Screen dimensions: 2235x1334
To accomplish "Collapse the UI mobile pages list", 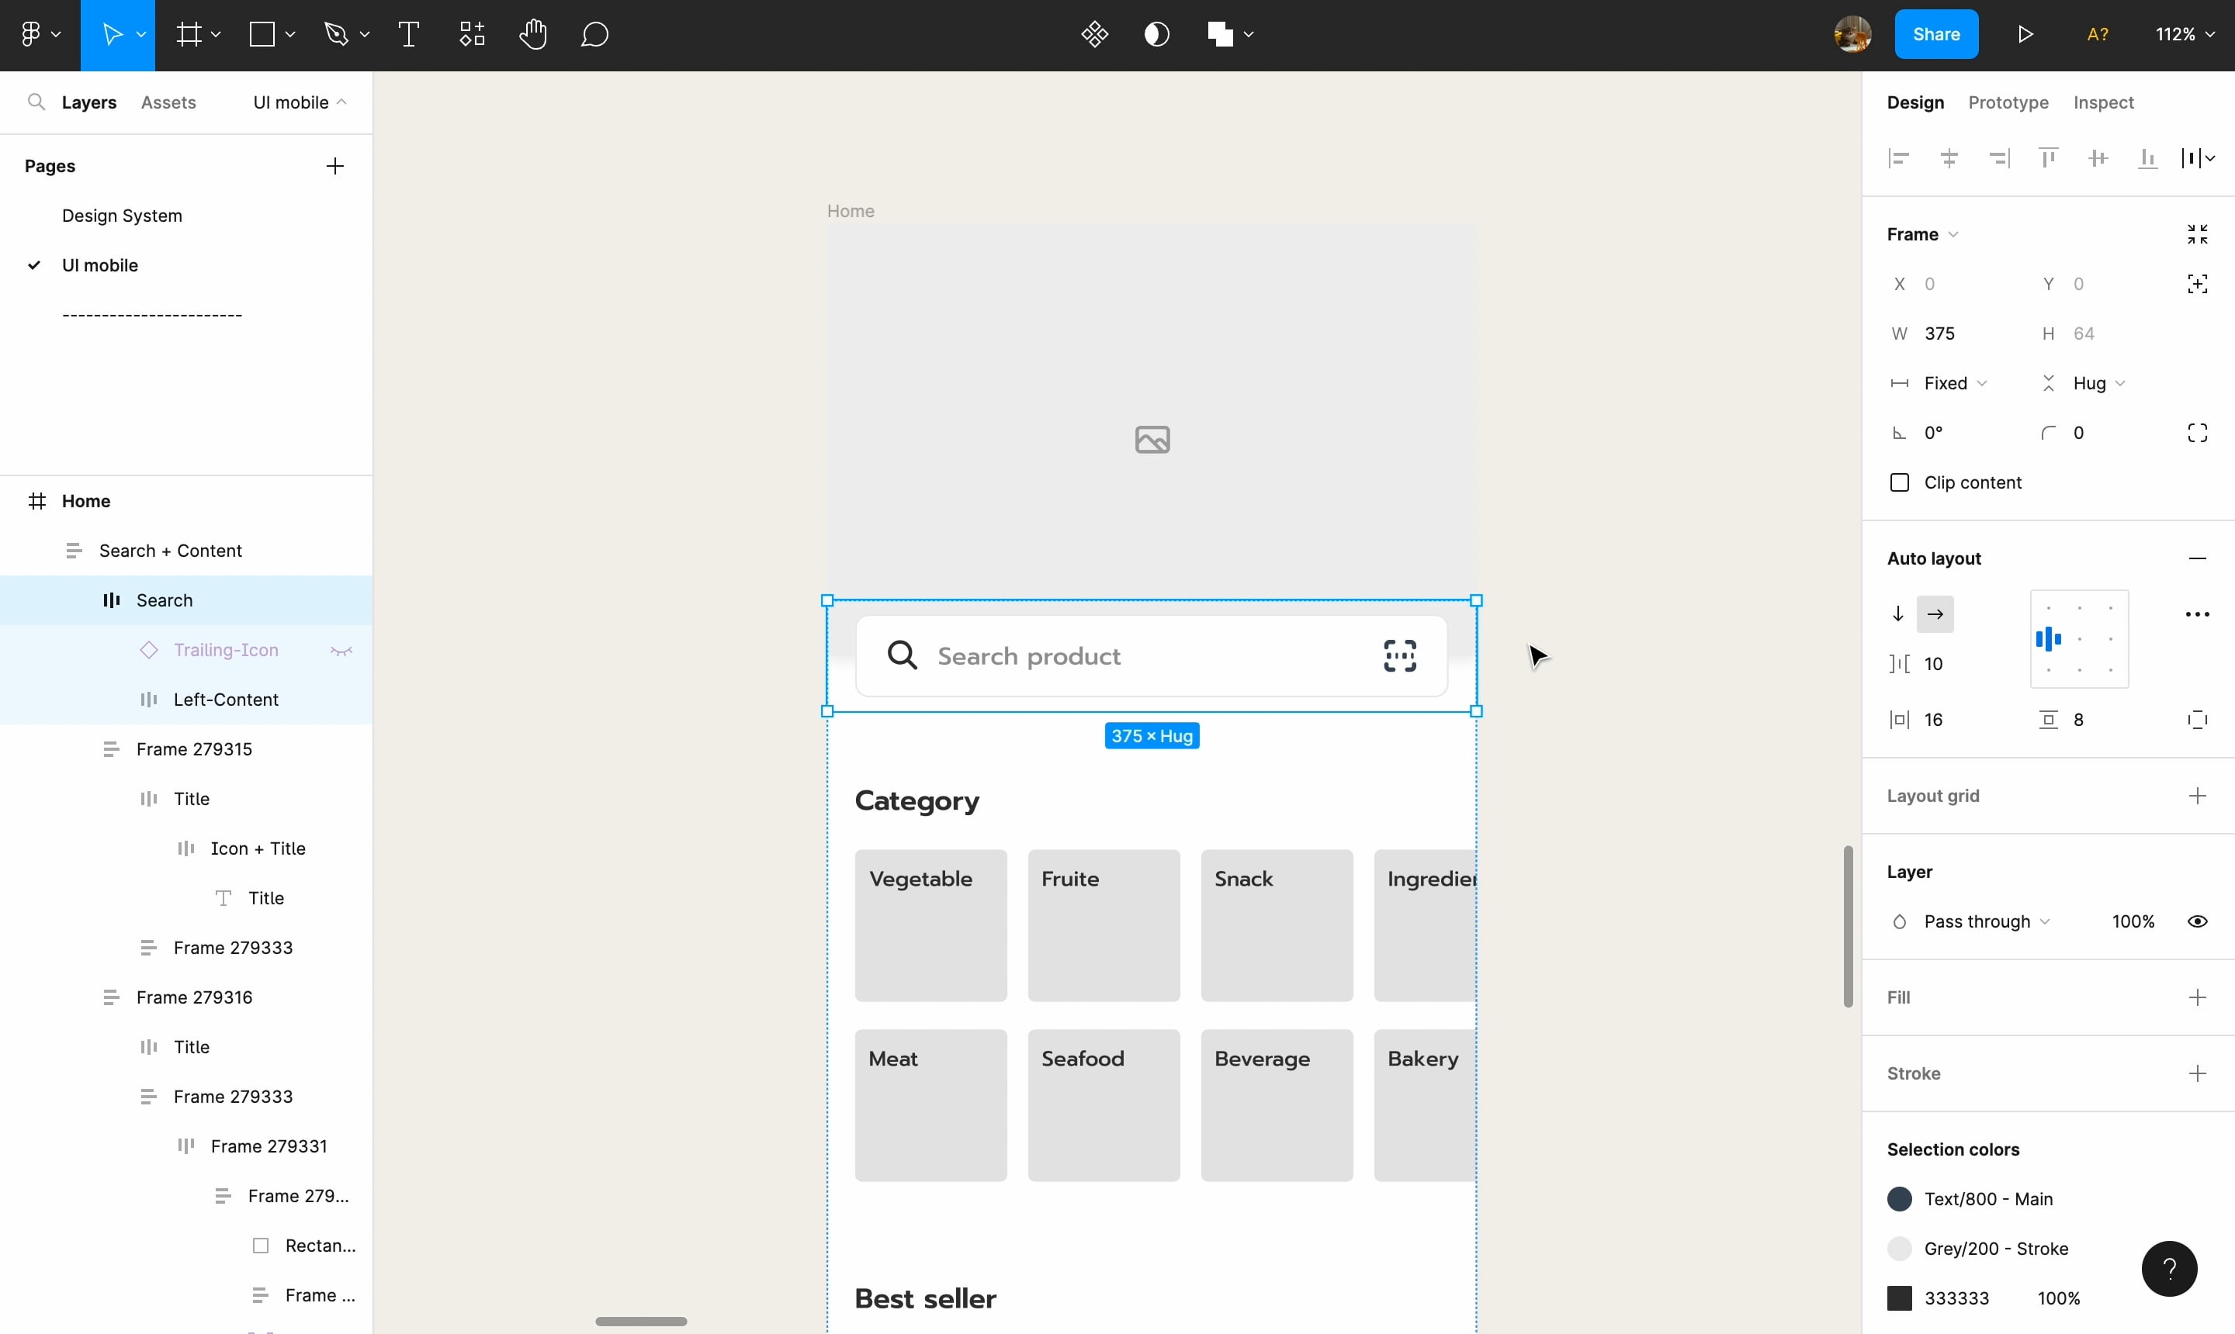I will point(300,102).
